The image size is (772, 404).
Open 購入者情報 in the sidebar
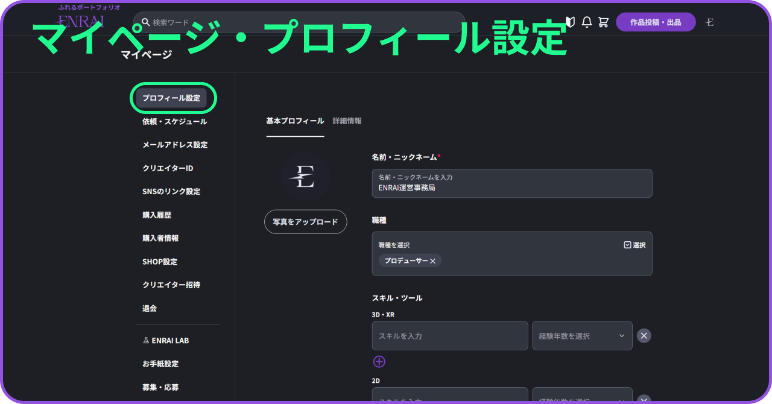point(160,238)
